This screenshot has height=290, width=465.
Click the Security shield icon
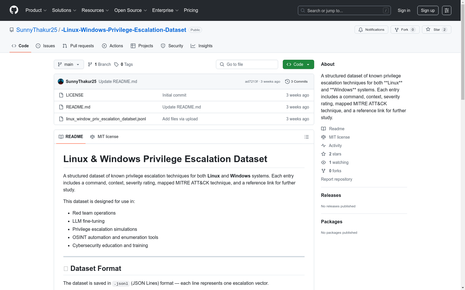point(163,46)
